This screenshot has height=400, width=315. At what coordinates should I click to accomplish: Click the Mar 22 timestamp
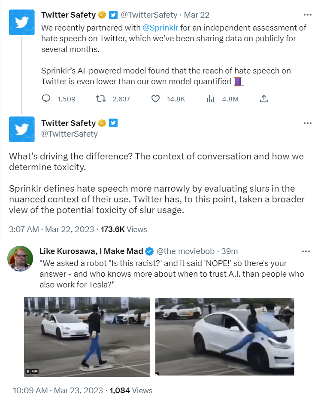coord(197,15)
